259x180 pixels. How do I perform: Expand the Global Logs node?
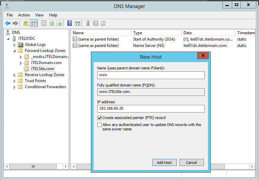(14, 45)
